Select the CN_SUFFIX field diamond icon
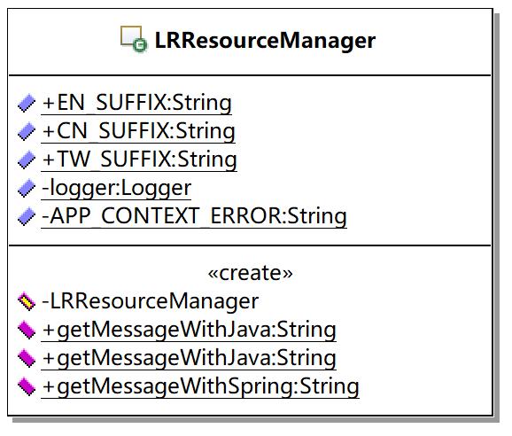Screen dimensions: 512x436 click(x=27, y=131)
